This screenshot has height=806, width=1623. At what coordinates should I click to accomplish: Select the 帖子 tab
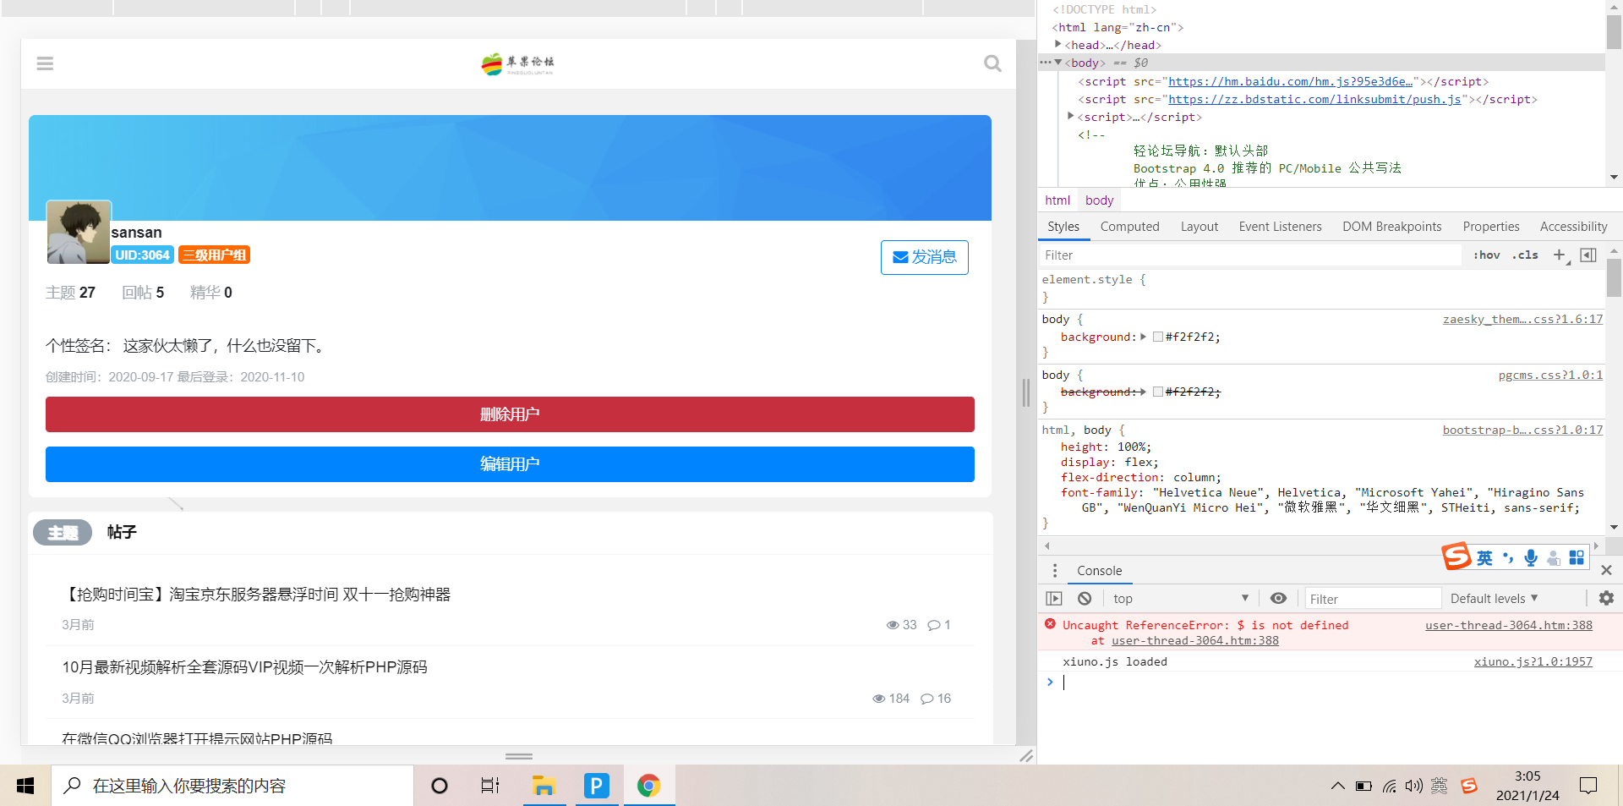click(122, 532)
